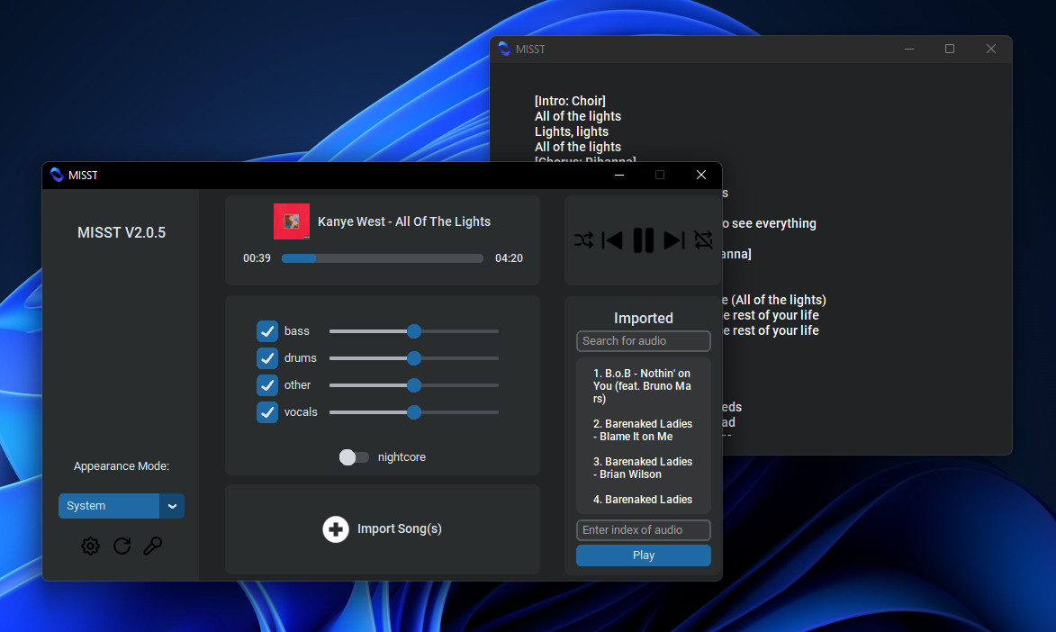Viewport: 1056px width, 632px height.
Task: Click the MISST logo in front window title bar
Action: (x=57, y=175)
